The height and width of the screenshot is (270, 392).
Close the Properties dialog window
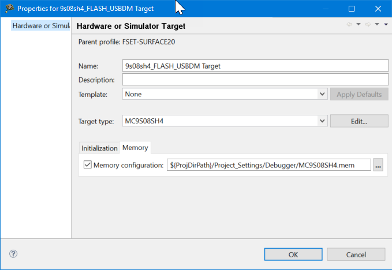click(x=378, y=9)
